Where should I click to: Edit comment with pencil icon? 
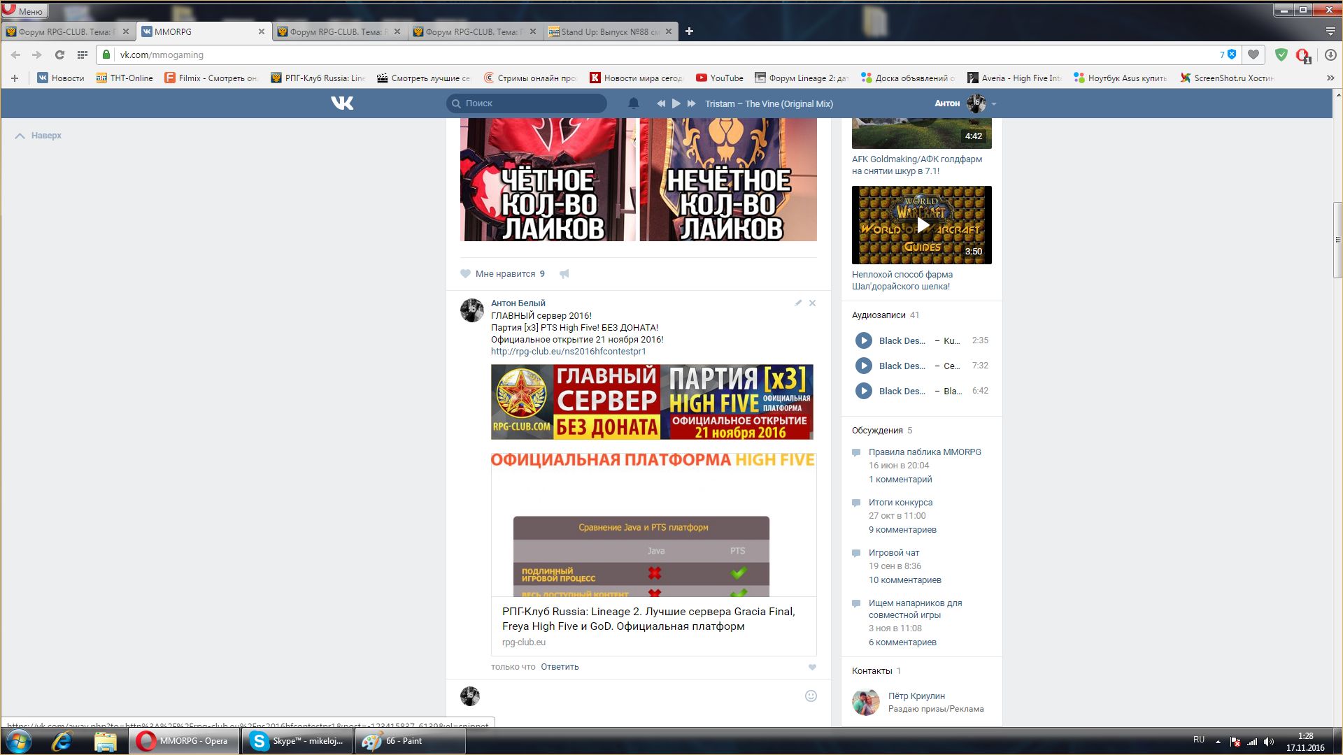pyautogui.click(x=798, y=303)
